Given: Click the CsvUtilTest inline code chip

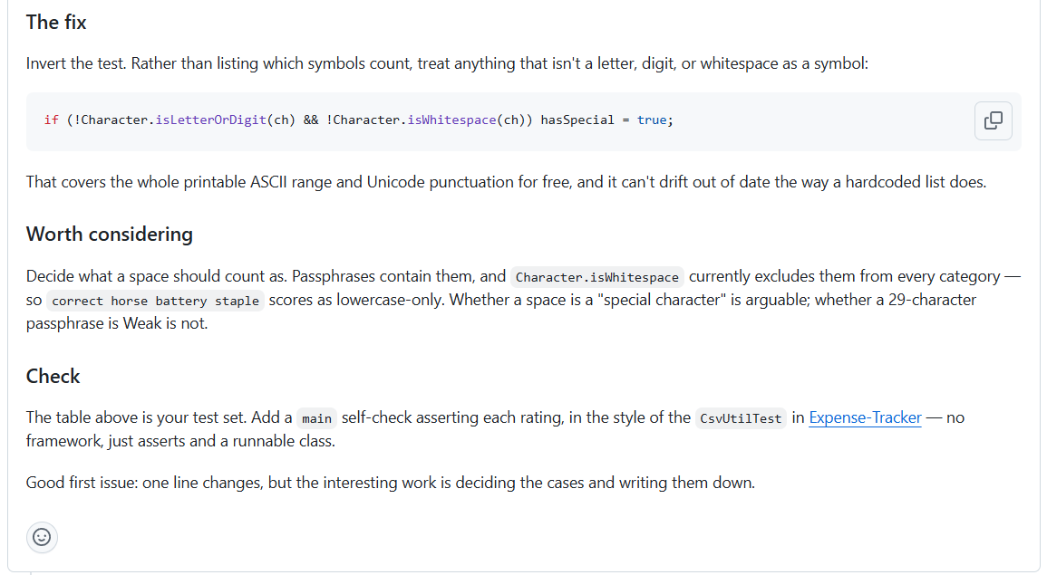Looking at the screenshot, I should click(x=741, y=418).
